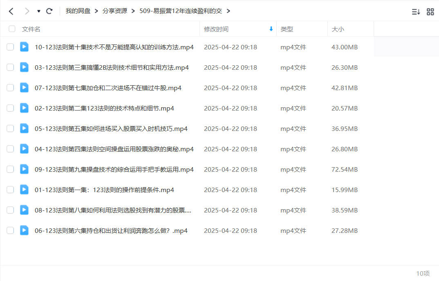Check the box for 08-123法则第八集 file
Viewport: 439px width, 281px height.
(10, 210)
